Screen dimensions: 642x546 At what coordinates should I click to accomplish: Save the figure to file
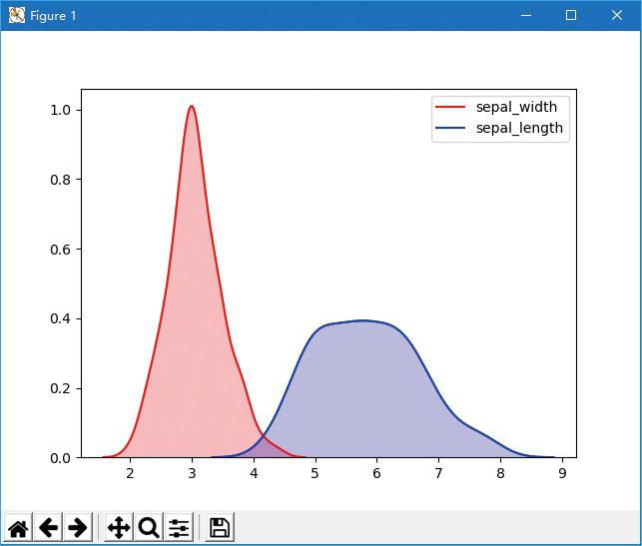point(220,528)
